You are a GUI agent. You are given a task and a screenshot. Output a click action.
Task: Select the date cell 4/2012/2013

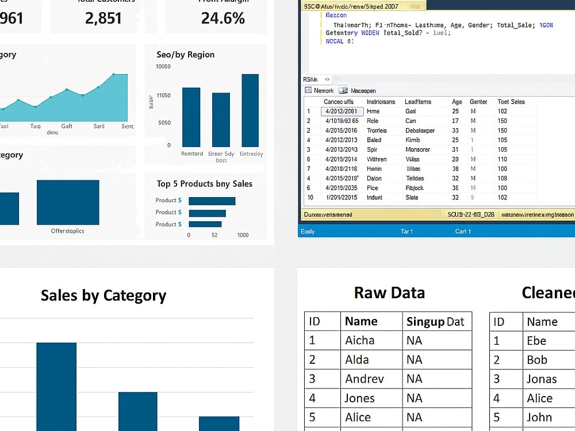pos(341,140)
